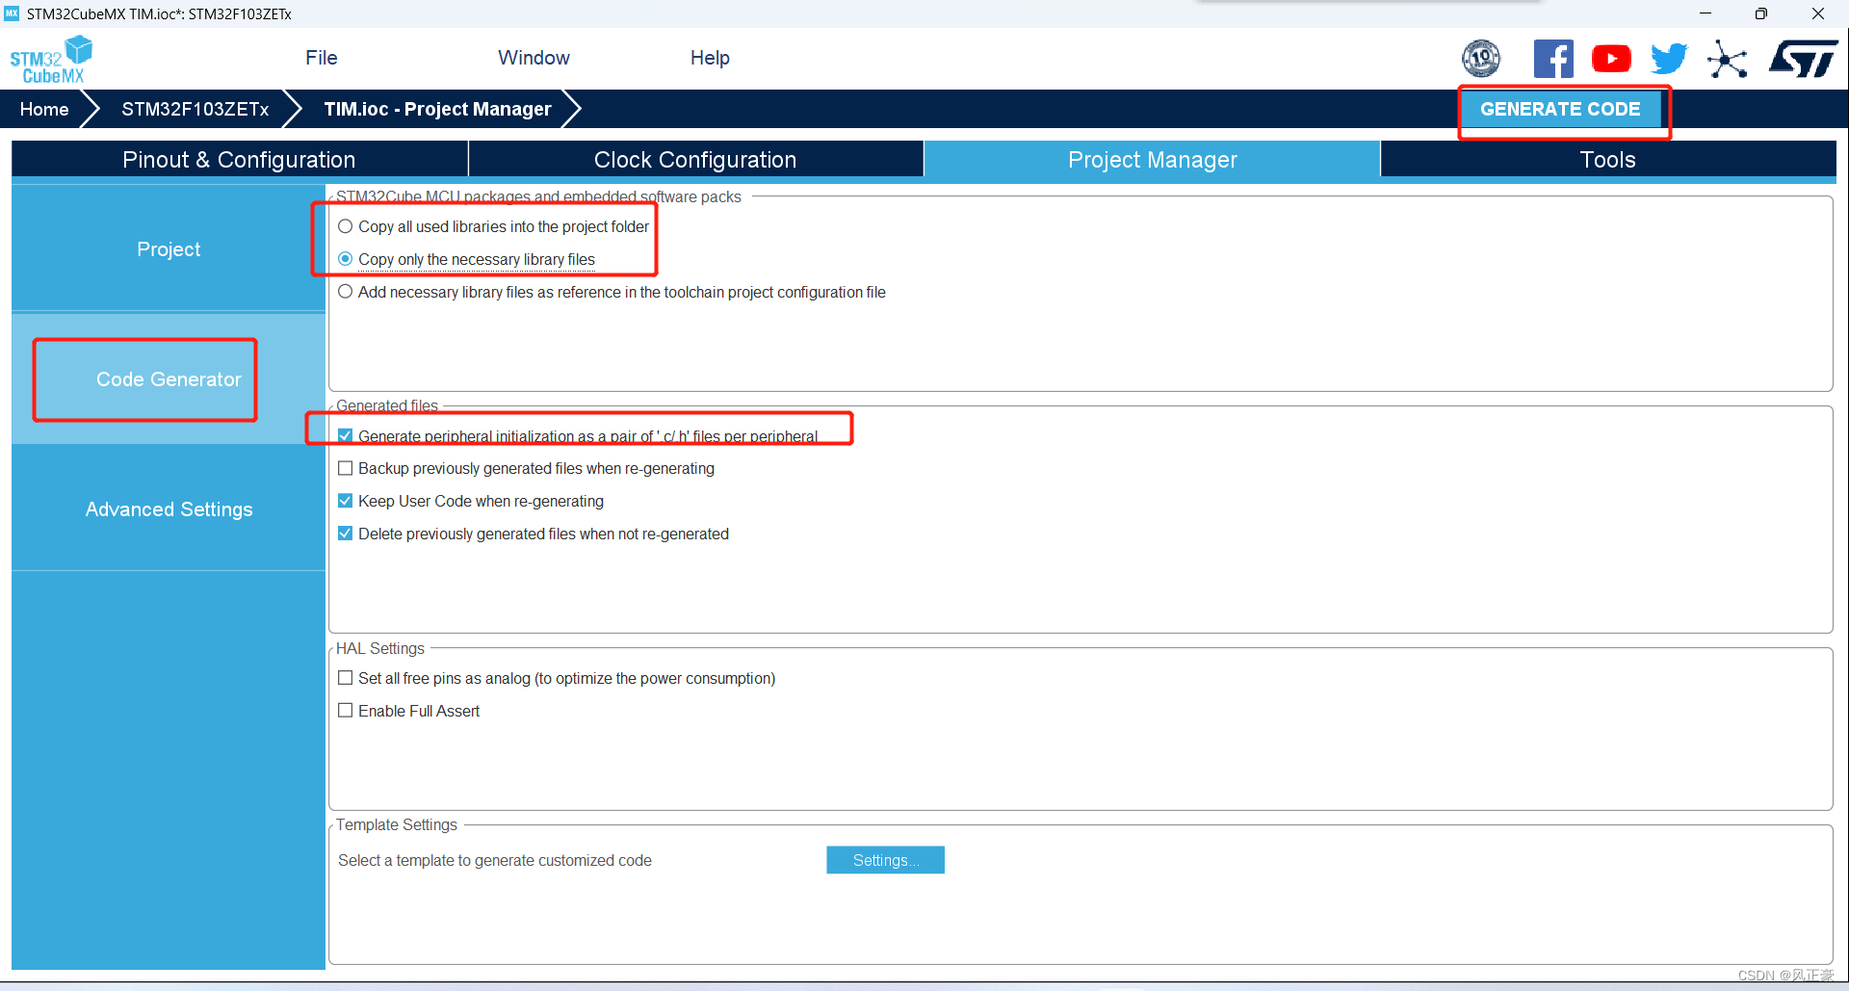
Task: Select Copy only the necessary library files
Action: point(467,259)
